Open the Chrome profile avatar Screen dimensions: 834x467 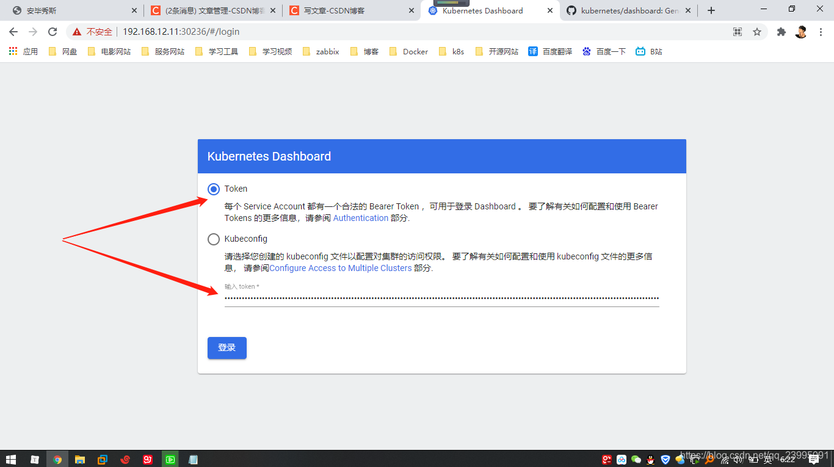pyautogui.click(x=801, y=32)
